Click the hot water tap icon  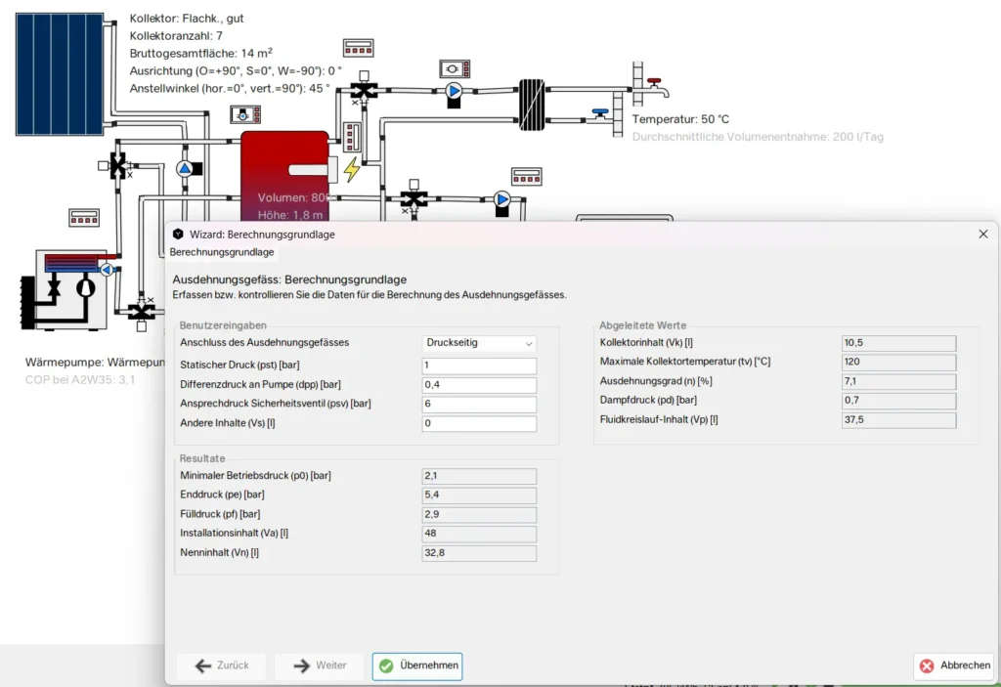point(652,86)
